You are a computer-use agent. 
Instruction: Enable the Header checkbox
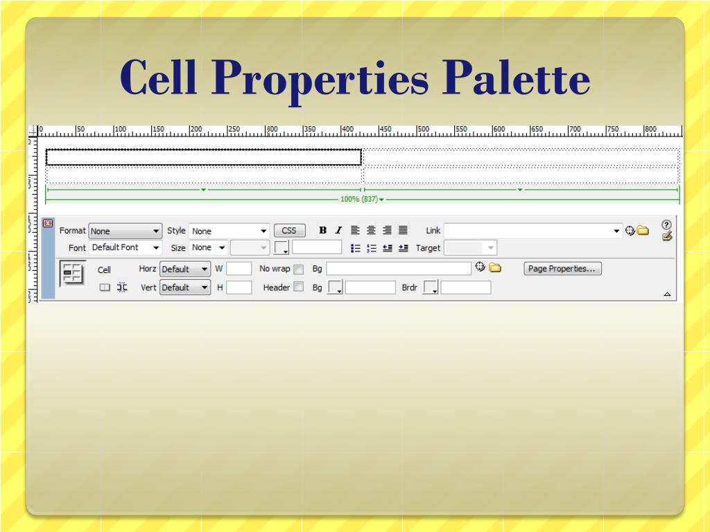(x=298, y=287)
